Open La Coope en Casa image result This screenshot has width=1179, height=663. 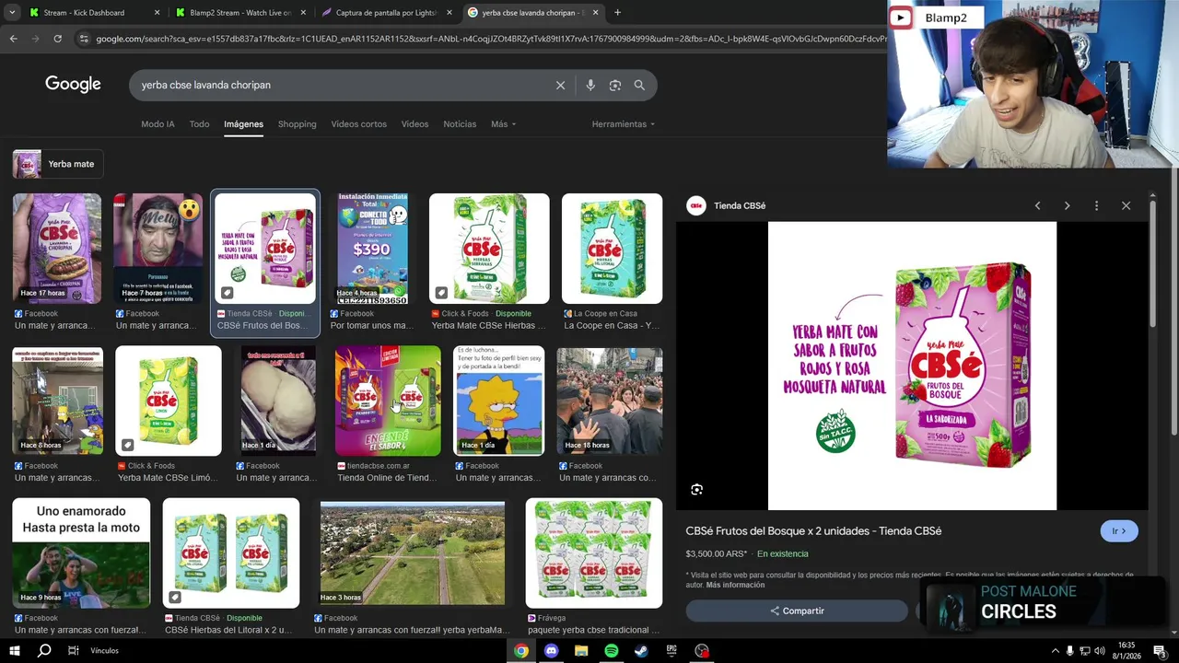[x=612, y=249]
